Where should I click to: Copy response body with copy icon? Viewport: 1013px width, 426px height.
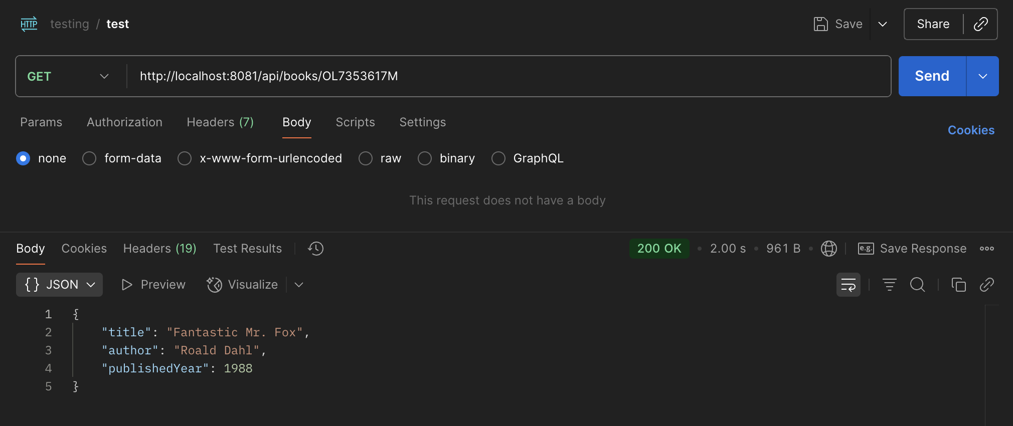point(958,285)
